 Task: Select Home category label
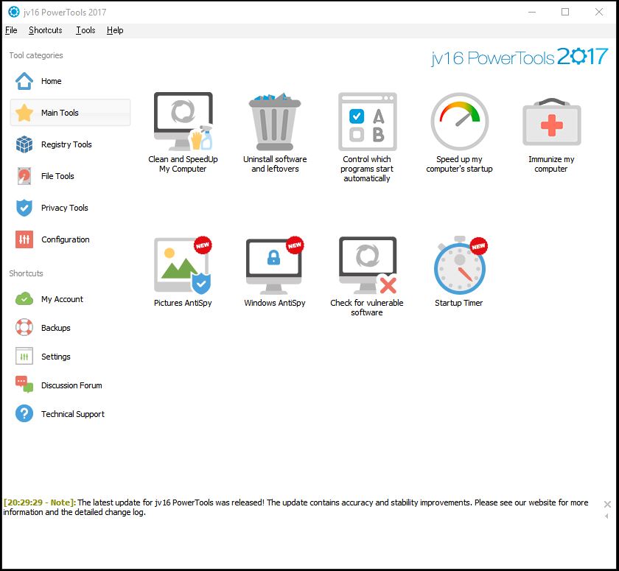click(52, 81)
